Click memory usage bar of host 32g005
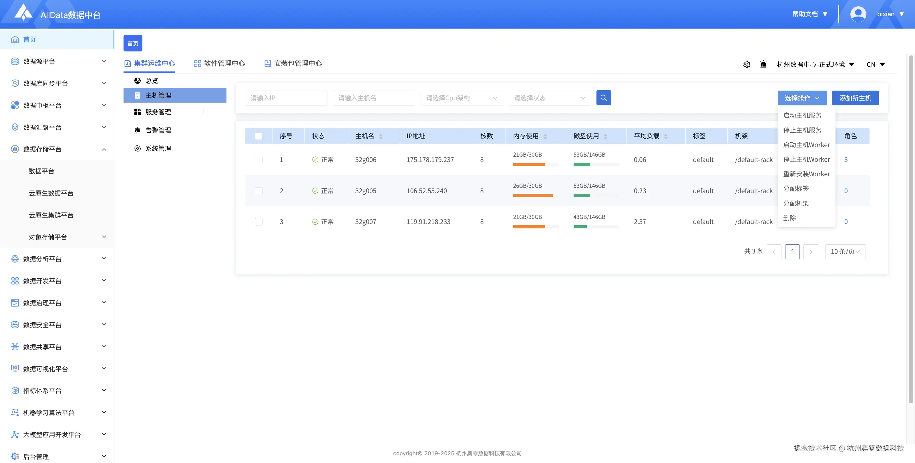This screenshot has width=915, height=463. click(533, 196)
